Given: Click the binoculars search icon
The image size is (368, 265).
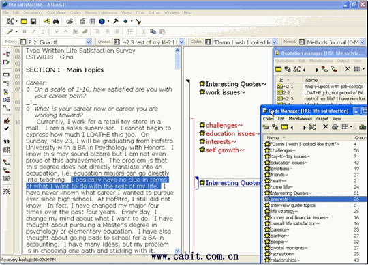Looking at the screenshot, I should point(56,22).
